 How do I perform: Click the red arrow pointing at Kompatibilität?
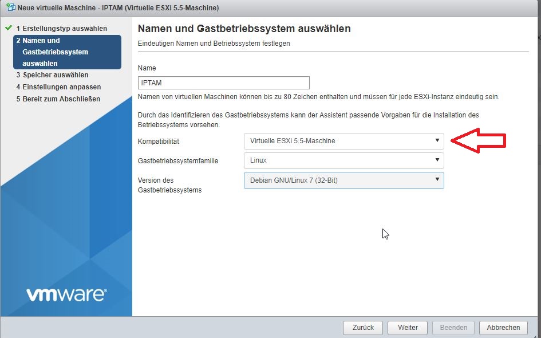(x=479, y=140)
